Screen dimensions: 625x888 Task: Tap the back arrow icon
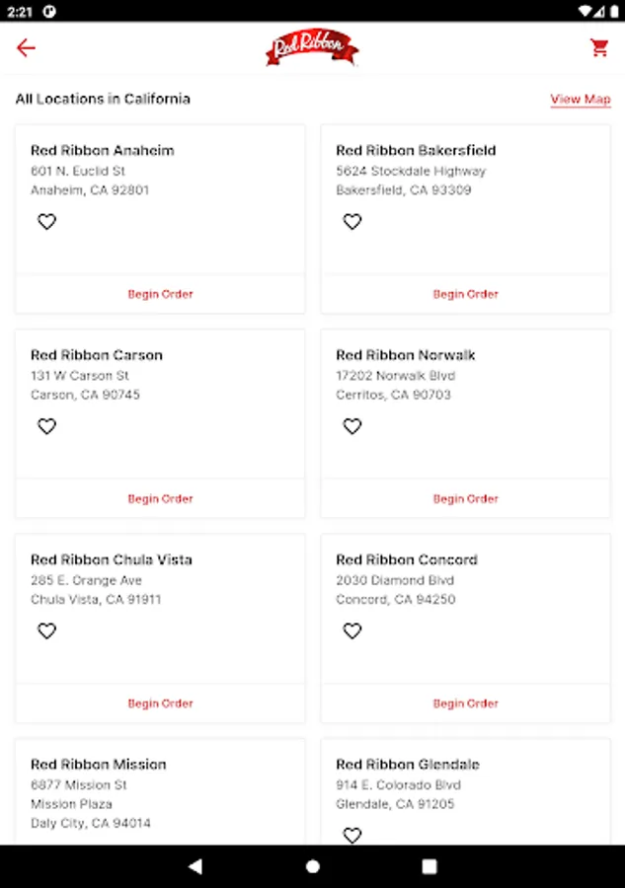click(26, 48)
